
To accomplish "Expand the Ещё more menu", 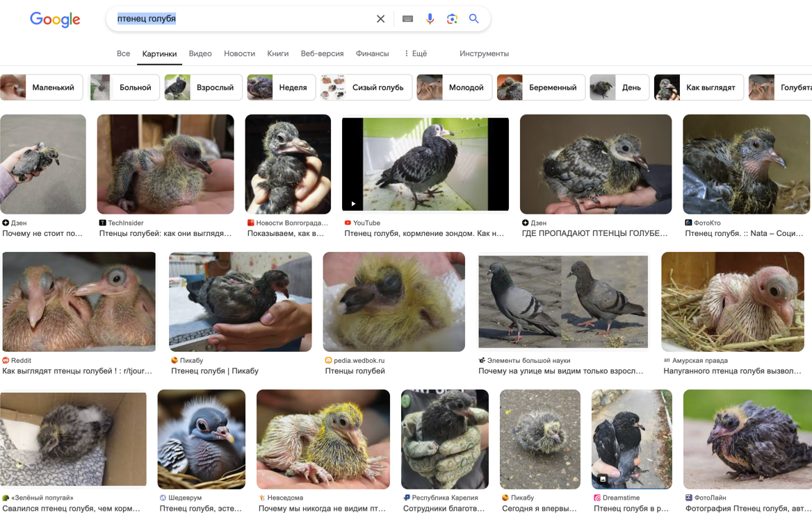I will 415,53.
